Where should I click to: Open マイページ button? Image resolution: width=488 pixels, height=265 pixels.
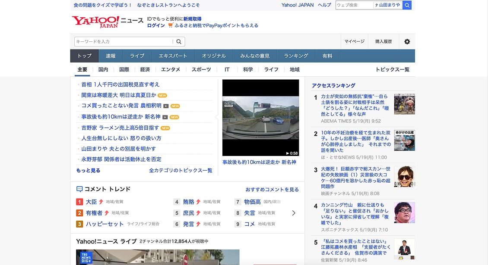tap(354, 42)
